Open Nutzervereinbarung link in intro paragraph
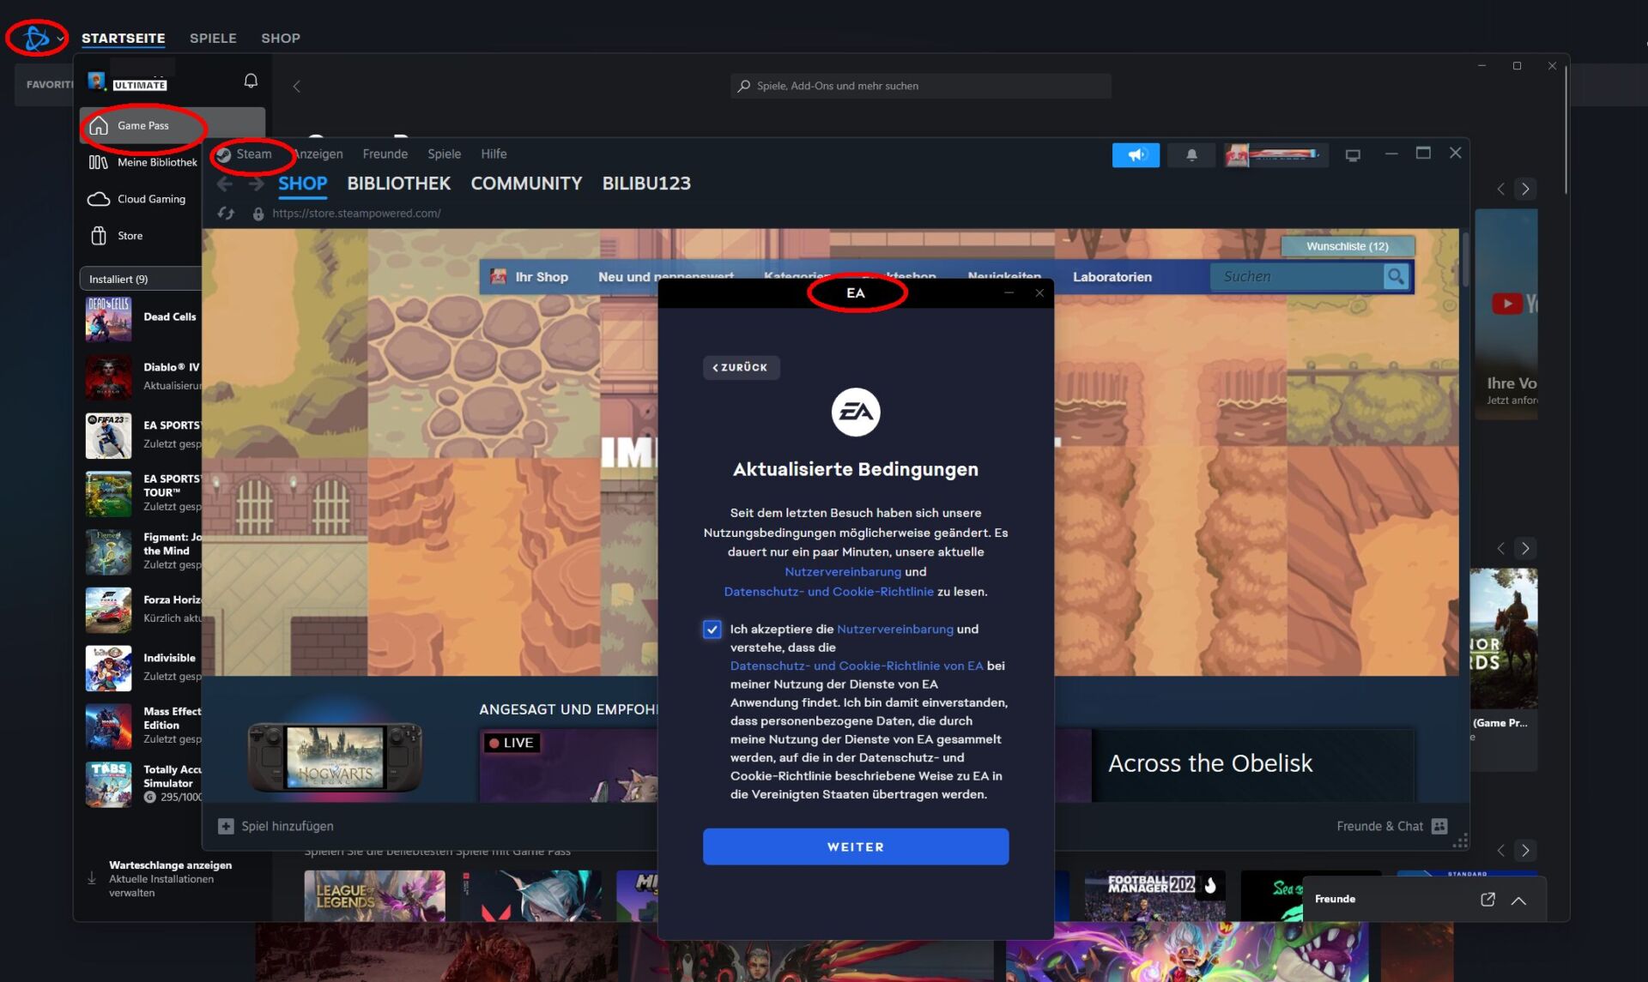This screenshot has width=1648, height=982. point(843,572)
